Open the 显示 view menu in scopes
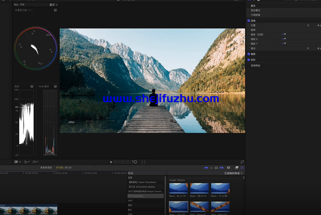The width and height of the screenshot is (321, 215). coord(53,5)
